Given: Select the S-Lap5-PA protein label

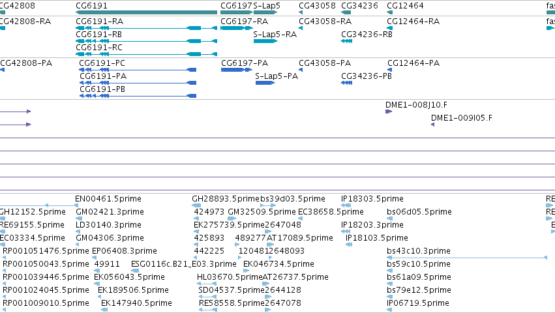Looking at the screenshot, I should [x=277, y=76].
